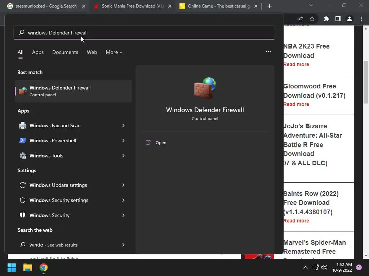Screen dimensions: 369x276
Task: Open Chrome three-dot menu
Action: click(x=361, y=19)
